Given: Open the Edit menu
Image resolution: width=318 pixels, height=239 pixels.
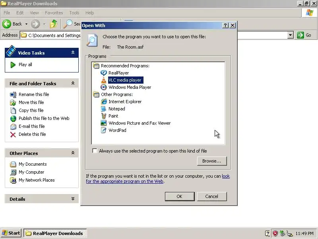Looking at the screenshot, I should click(20, 13).
